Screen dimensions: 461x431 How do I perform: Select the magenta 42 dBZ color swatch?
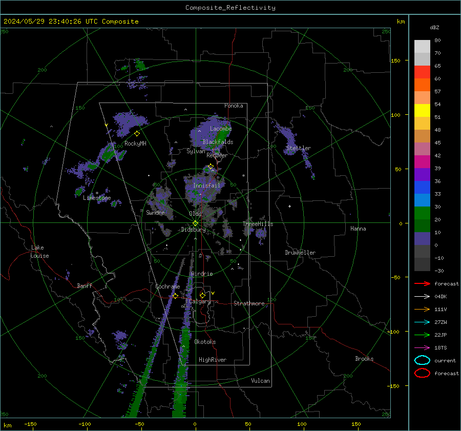point(422,161)
